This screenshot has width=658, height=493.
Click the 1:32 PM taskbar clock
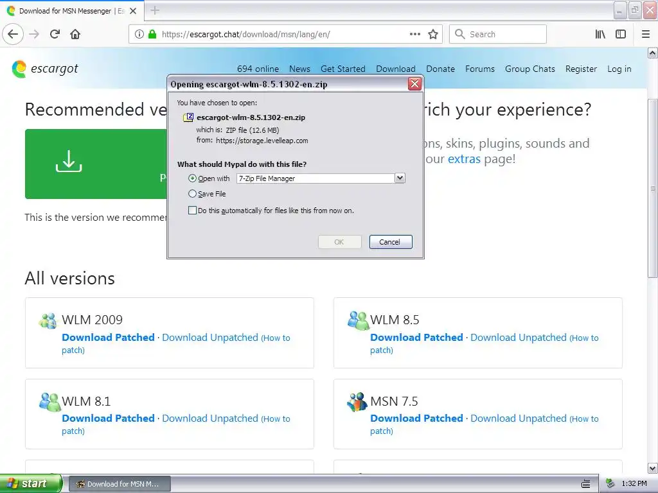tap(634, 484)
